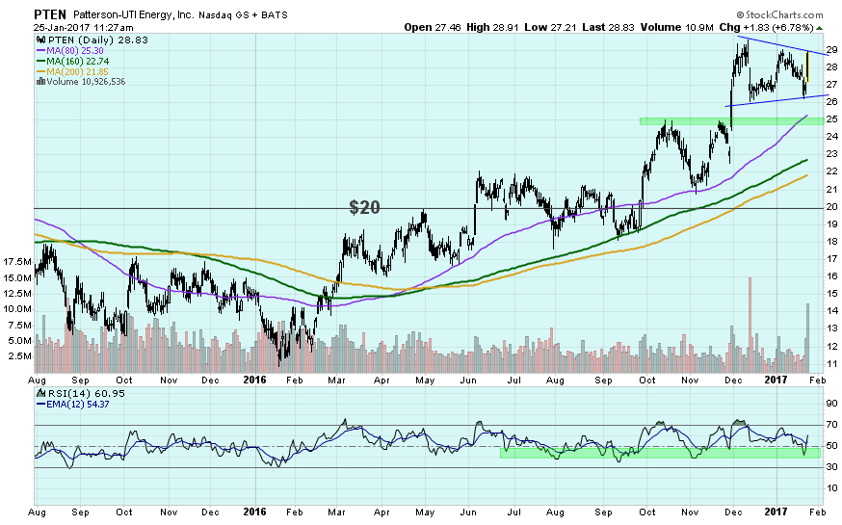This screenshot has width=842, height=525.
Task: Click the bold PTEN ticker symbol title
Action: (50, 14)
